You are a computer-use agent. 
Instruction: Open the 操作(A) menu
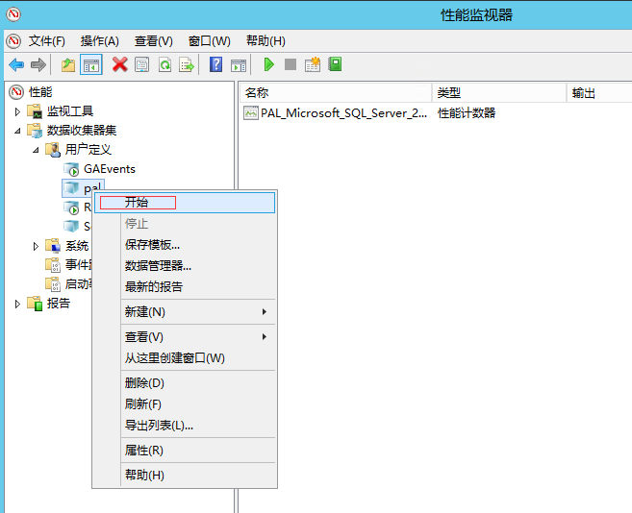coord(99,40)
